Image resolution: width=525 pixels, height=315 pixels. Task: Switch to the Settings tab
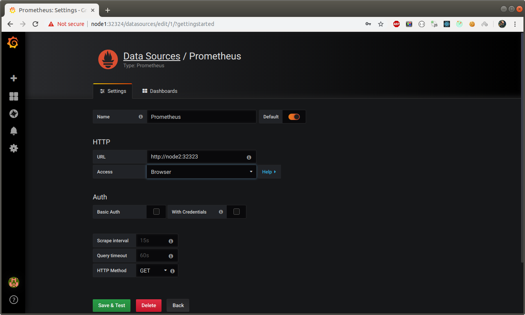[x=113, y=91]
